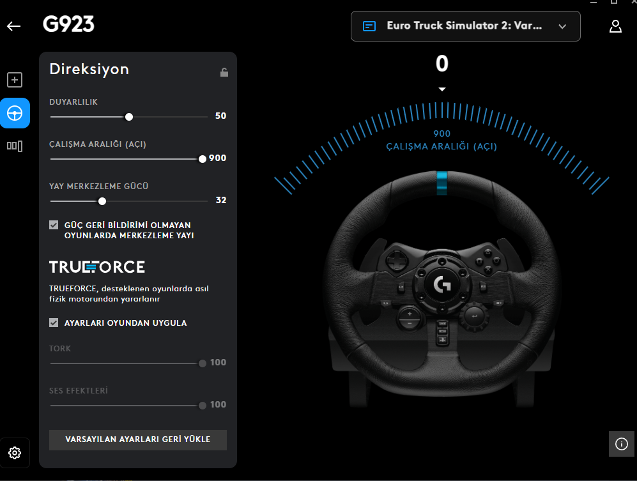Open the user account profile icon
The height and width of the screenshot is (481, 637).
(615, 26)
